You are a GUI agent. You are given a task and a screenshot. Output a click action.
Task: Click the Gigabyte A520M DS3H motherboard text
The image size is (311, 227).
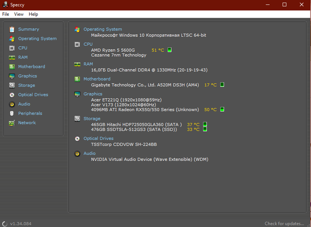click(x=145, y=85)
